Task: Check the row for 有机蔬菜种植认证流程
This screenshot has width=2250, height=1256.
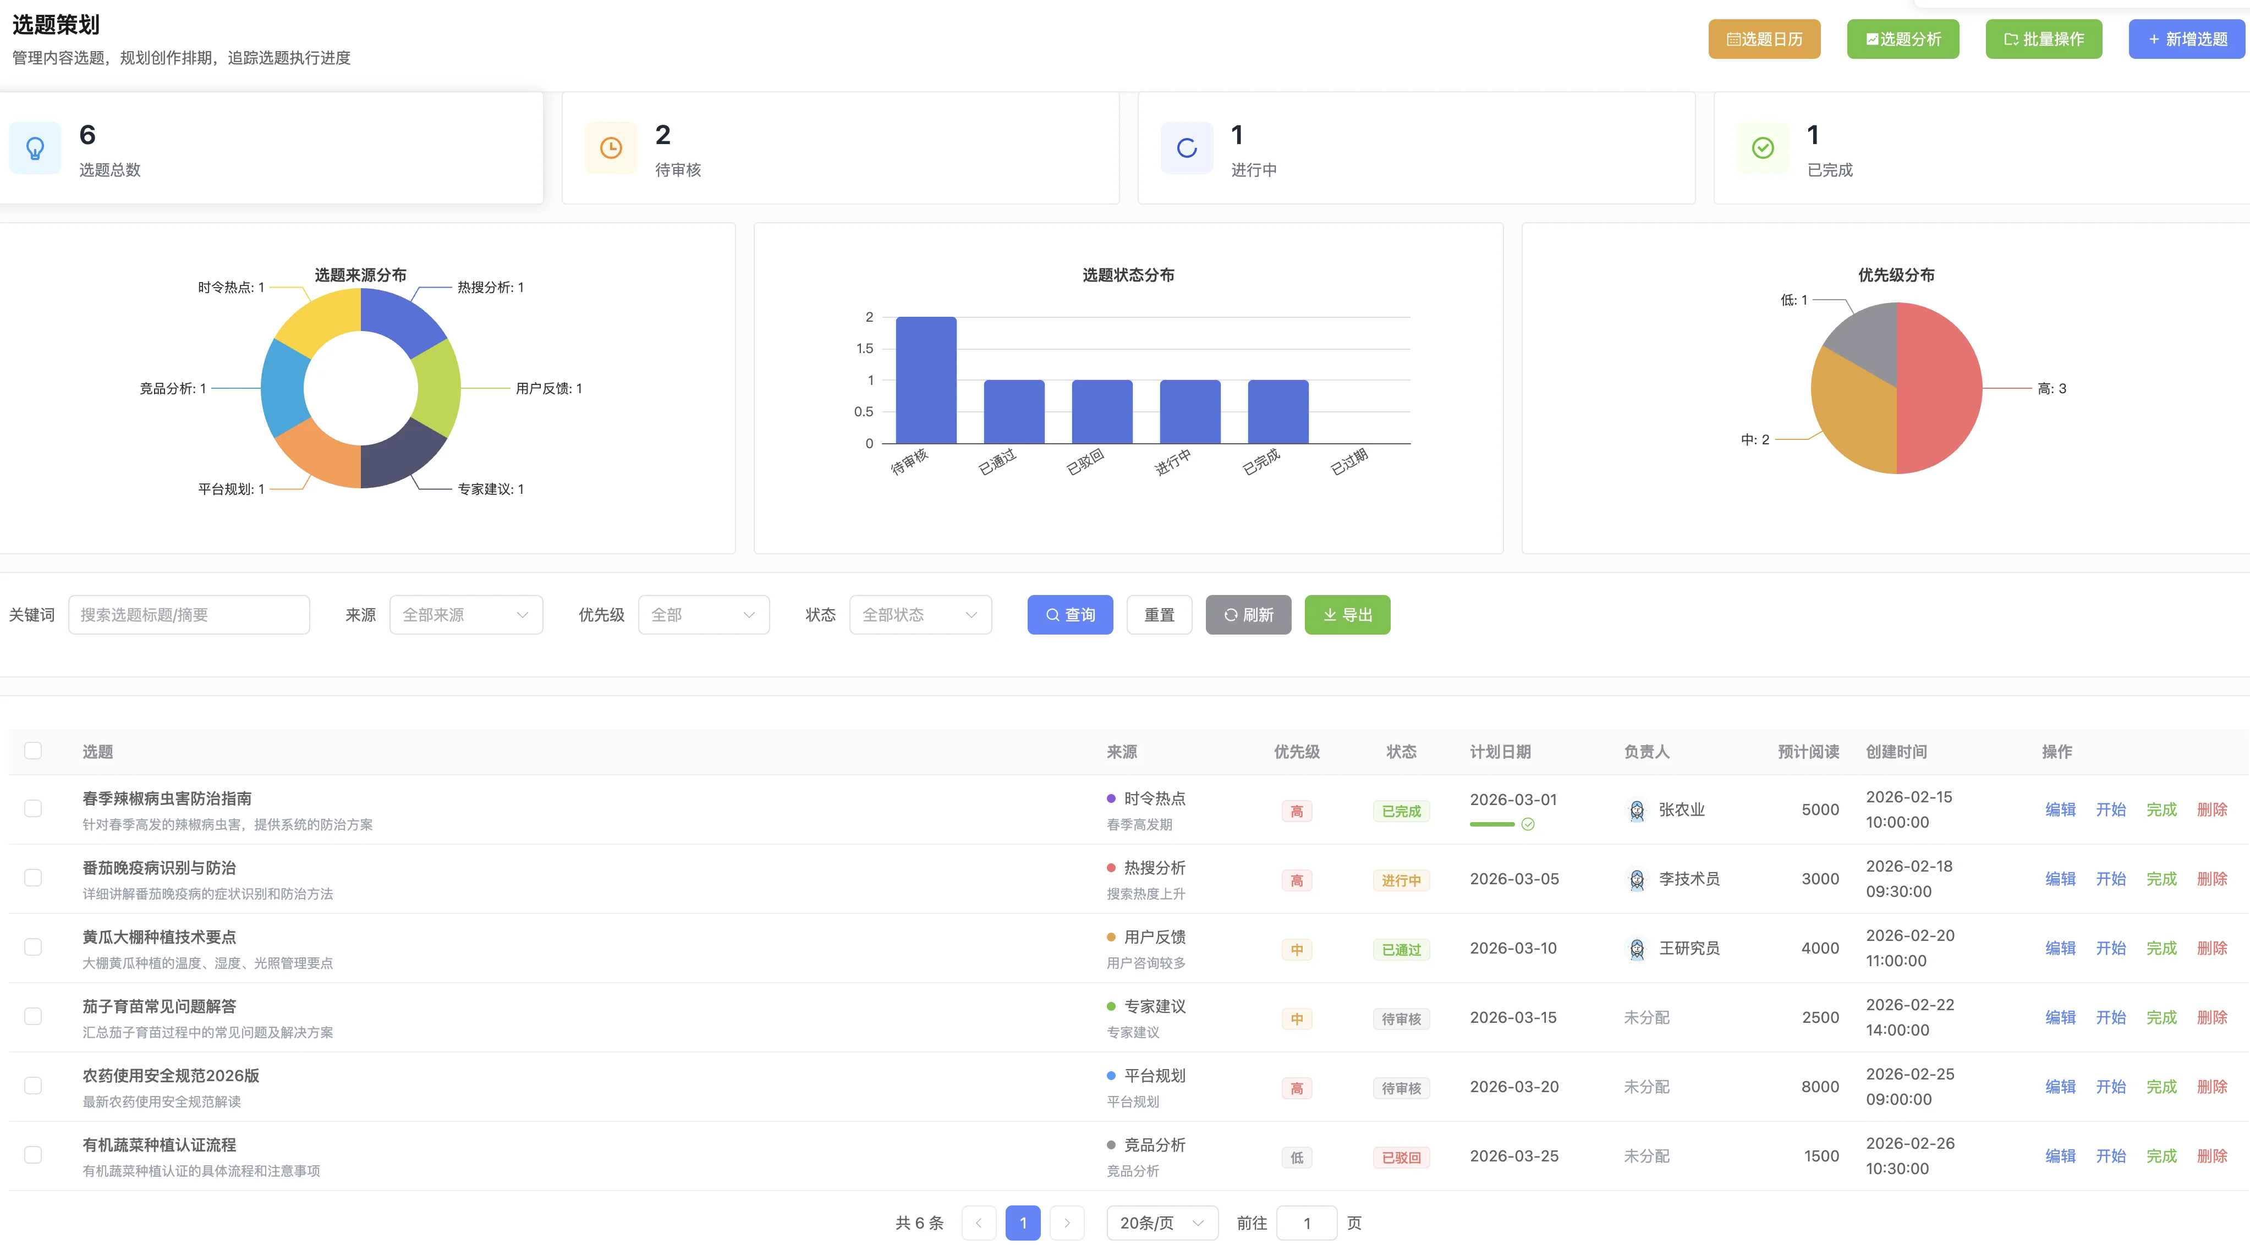Action: (33, 1154)
